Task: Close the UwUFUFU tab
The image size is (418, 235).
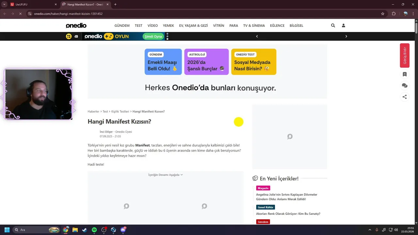Action: [56, 5]
